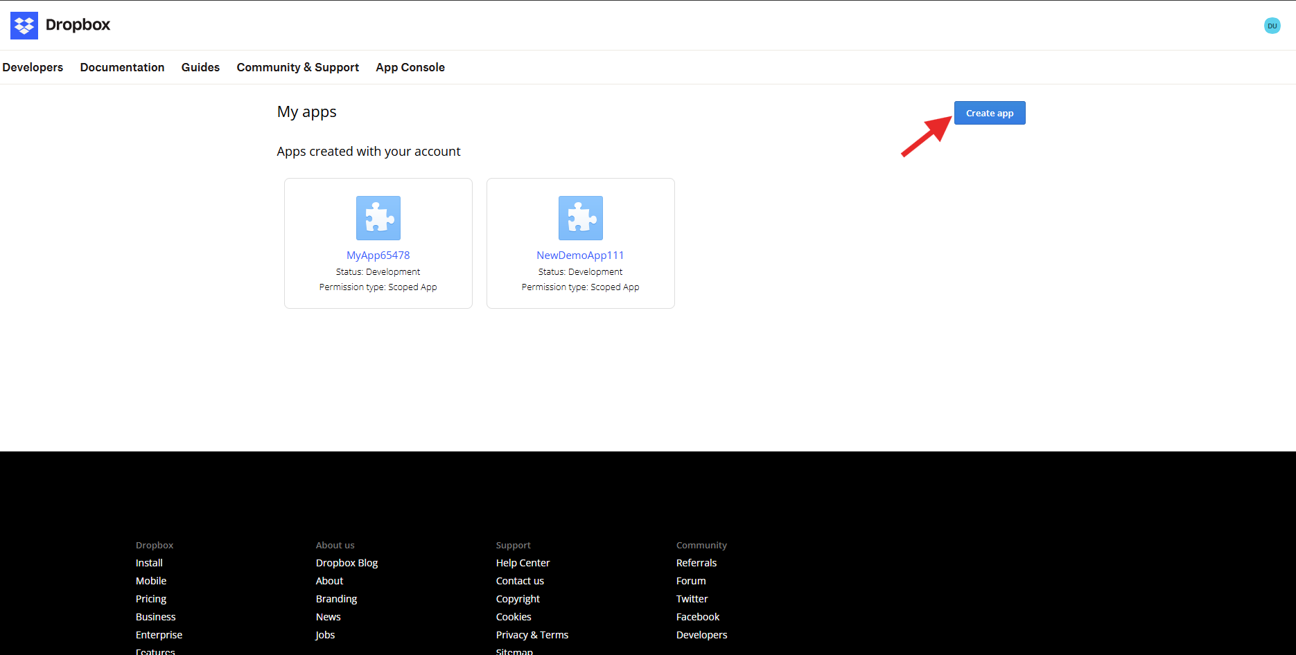Open the Forum community link
Image resolution: width=1296 pixels, height=655 pixels.
point(690,580)
